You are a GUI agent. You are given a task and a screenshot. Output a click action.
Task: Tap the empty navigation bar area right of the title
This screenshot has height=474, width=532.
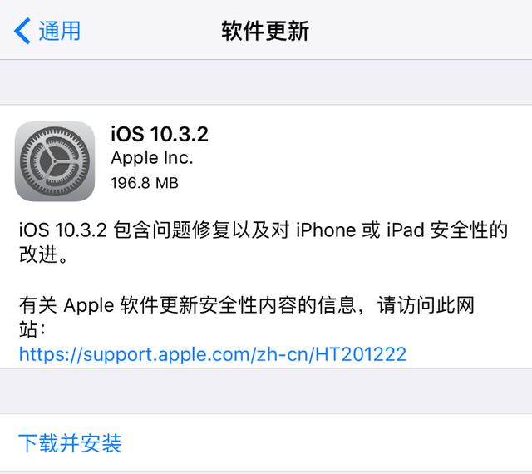click(421, 31)
